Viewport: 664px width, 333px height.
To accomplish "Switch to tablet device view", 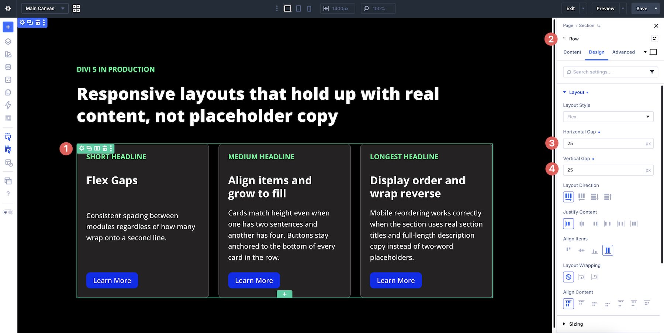I will (x=299, y=8).
